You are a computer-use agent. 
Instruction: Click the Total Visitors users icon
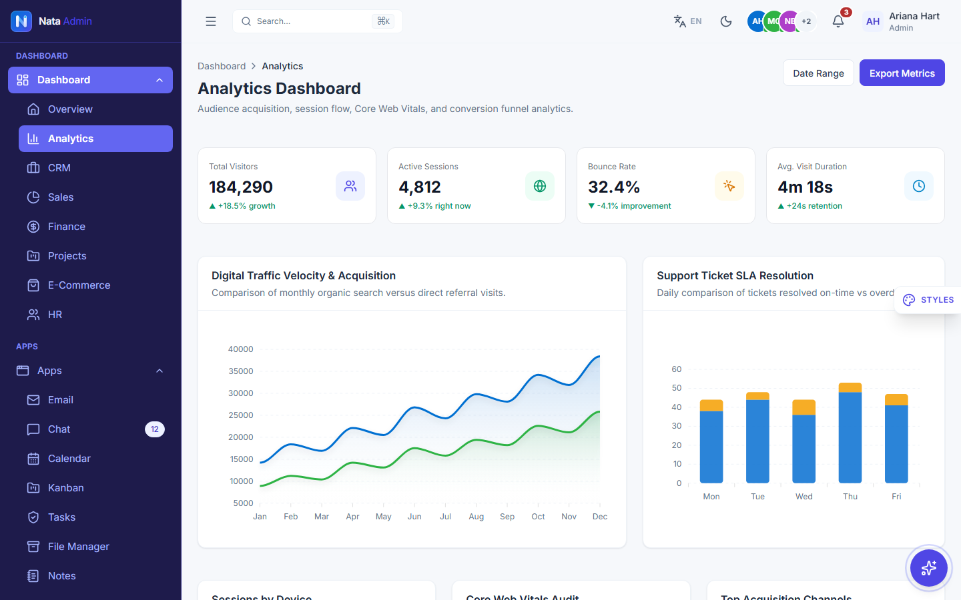pos(350,186)
